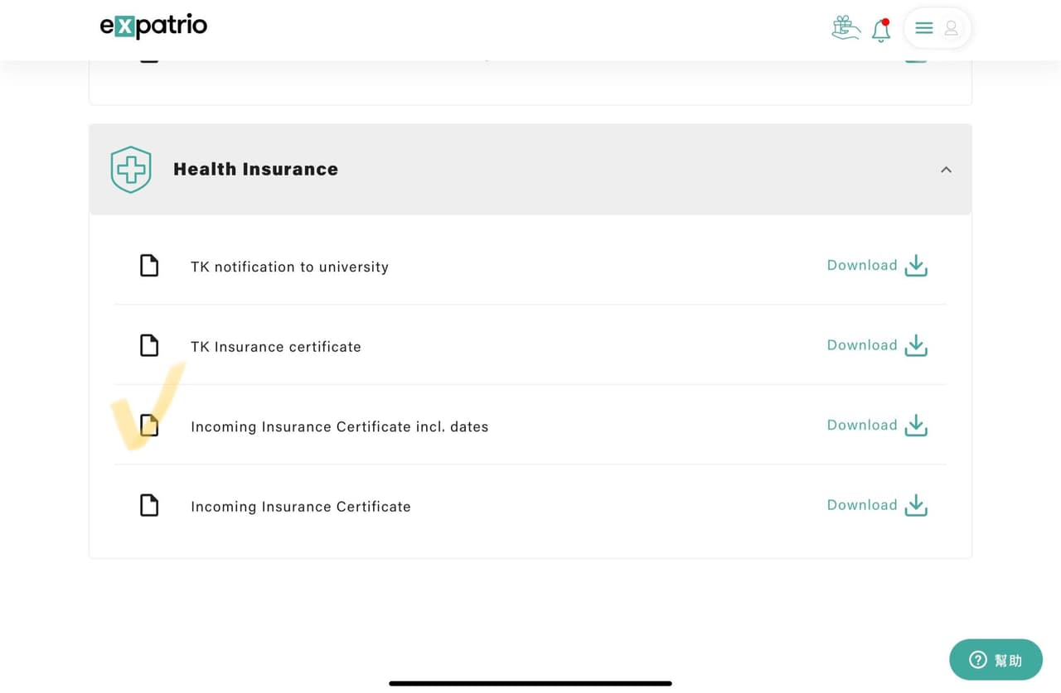Viewport: 1061px width, 693px height.
Task: Click download arrow icon for TK notification to university
Action: click(x=916, y=266)
